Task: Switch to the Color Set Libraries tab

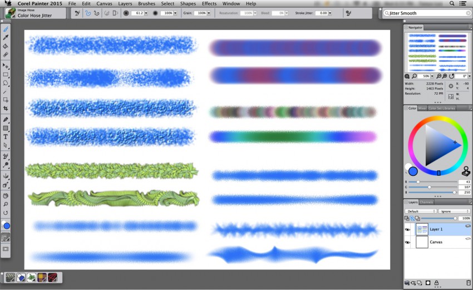Action: coord(442,108)
